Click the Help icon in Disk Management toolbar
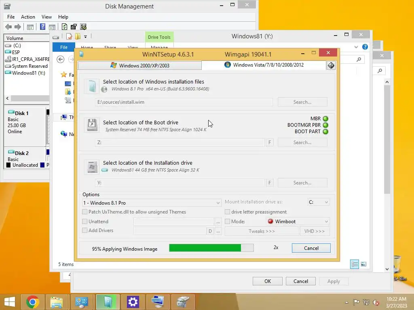The width and height of the screenshot is (414, 310). [42, 27]
